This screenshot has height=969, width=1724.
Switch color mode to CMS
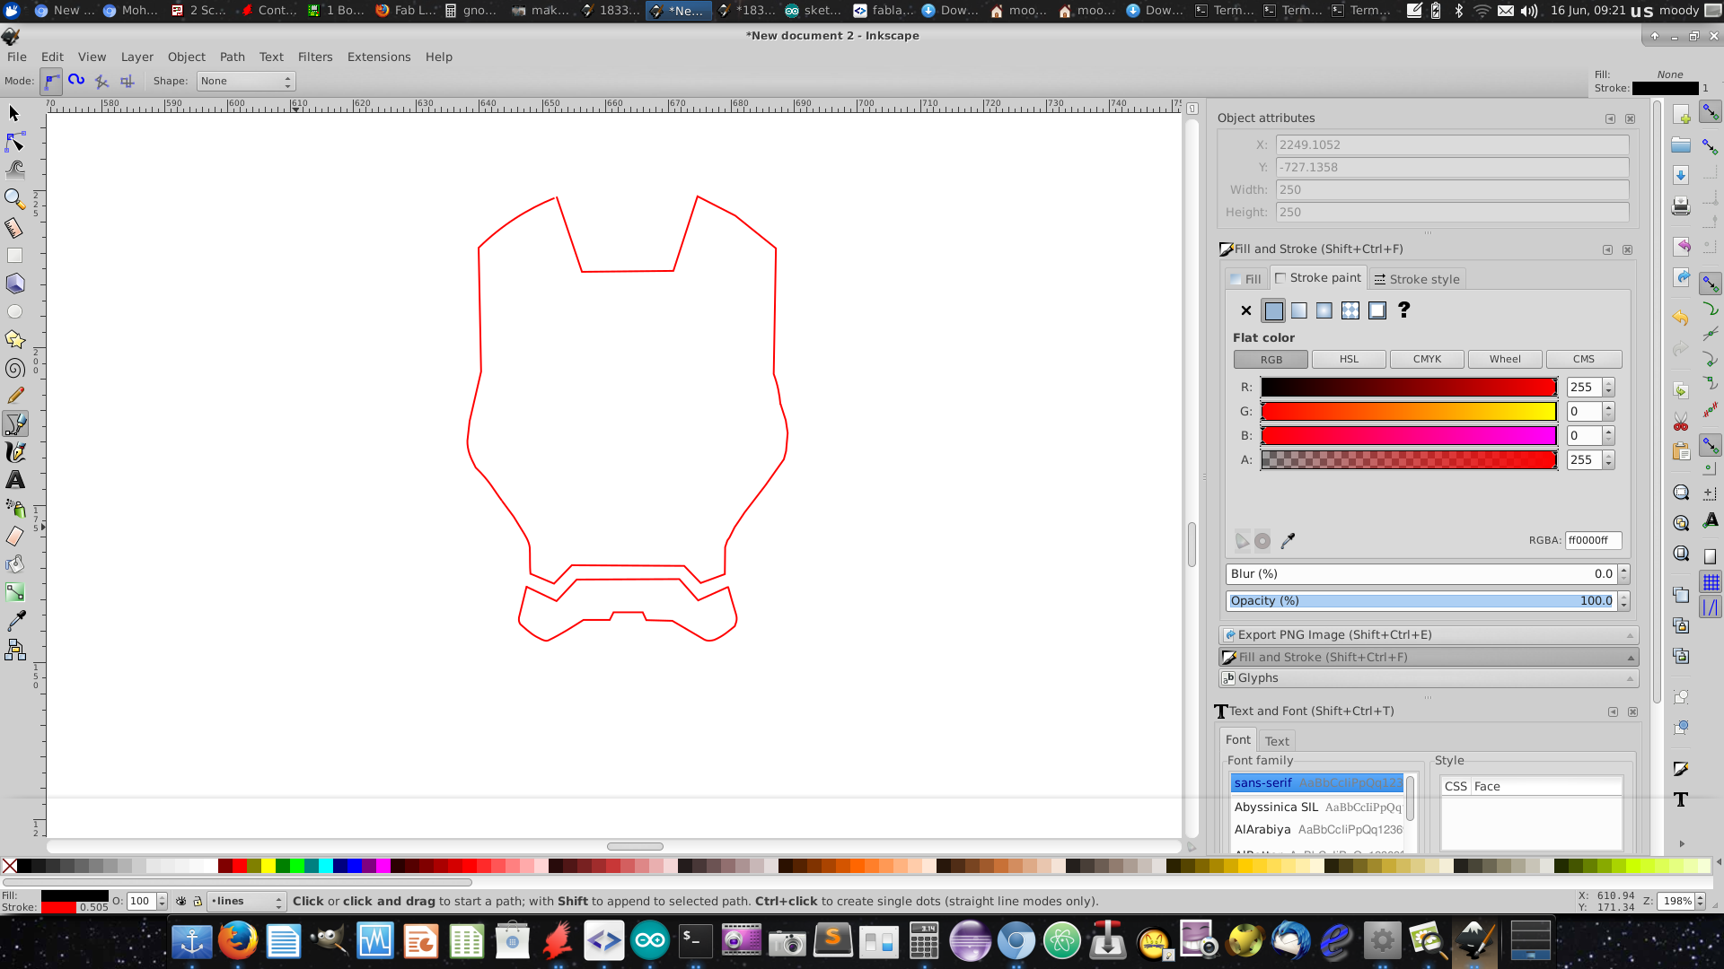coord(1584,359)
